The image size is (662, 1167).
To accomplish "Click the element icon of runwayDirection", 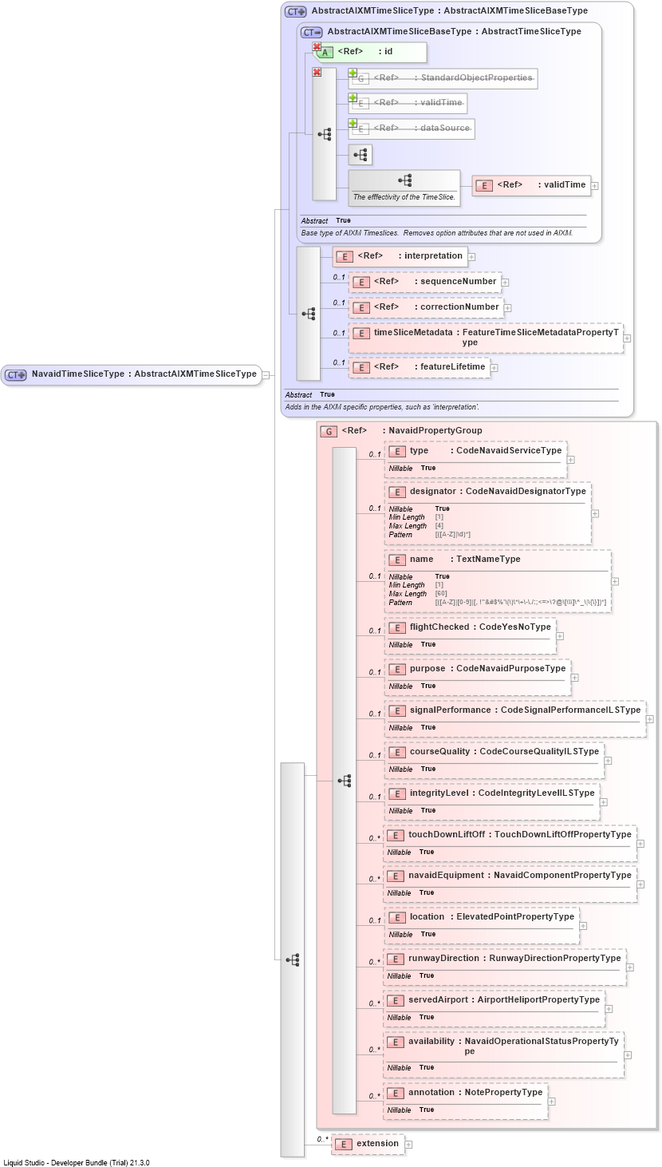I will click(x=396, y=959).
